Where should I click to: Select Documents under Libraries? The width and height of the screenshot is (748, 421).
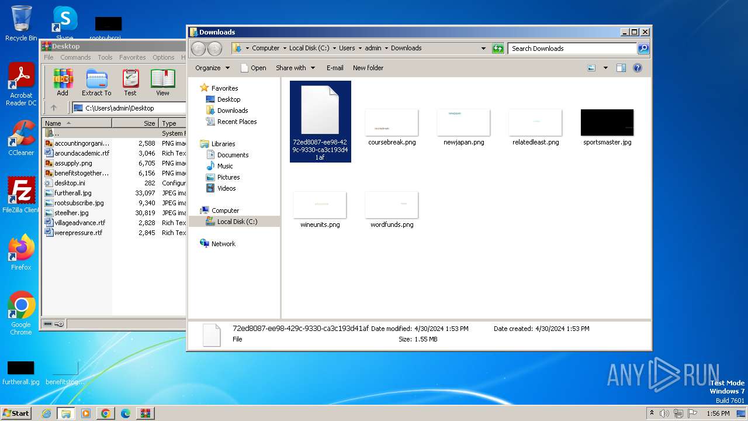(x=227, y=155)
